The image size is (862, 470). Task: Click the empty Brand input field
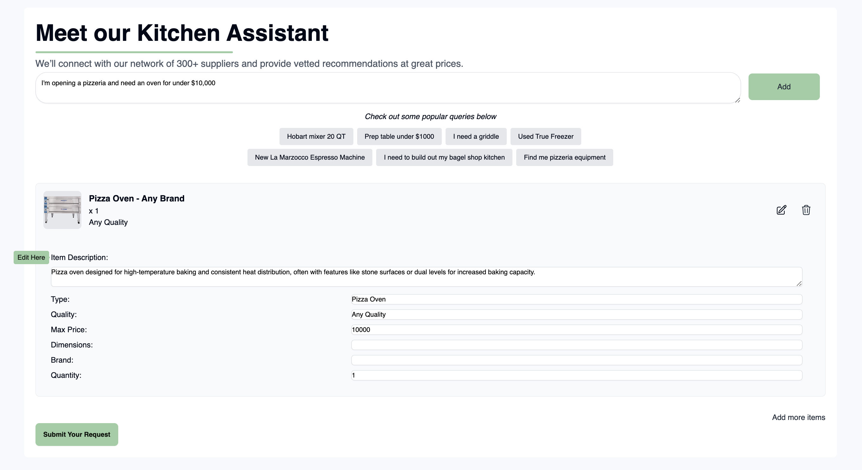click(576, 360)
